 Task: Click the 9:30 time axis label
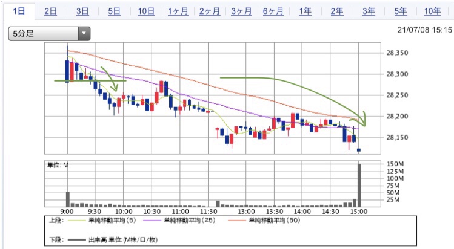pos(95,212)
